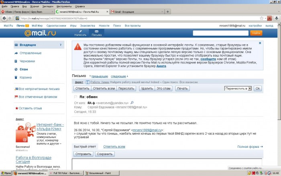Open the Вид menu
Viewport: 281px width, 176px height.
(24, 6)
